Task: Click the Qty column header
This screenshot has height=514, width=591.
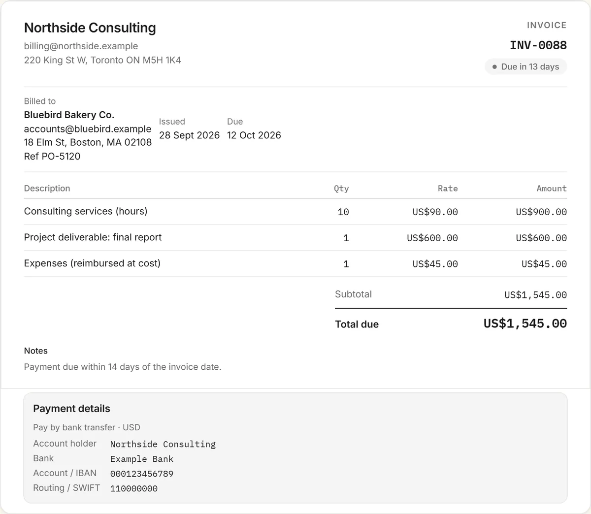Action: pos(341,189)
